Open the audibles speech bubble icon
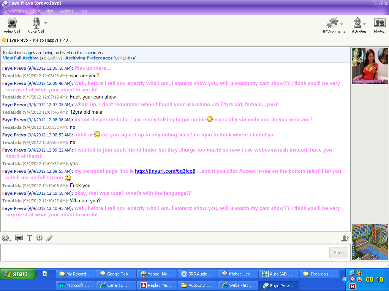This screenshot has width=389, height=291. click(x=19, y=238)
